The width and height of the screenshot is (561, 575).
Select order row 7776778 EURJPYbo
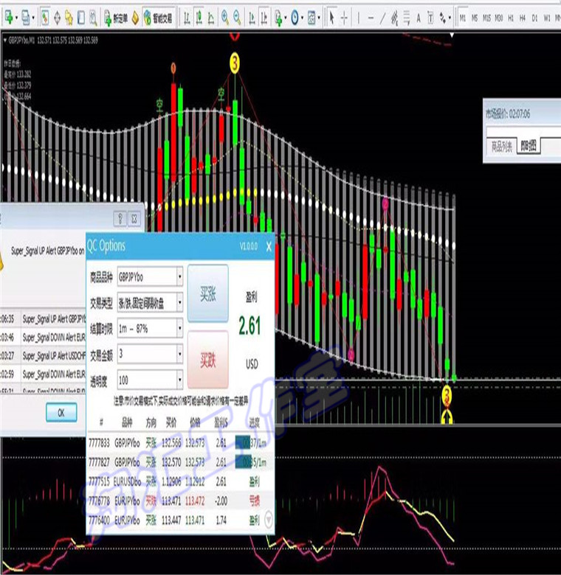181,501
